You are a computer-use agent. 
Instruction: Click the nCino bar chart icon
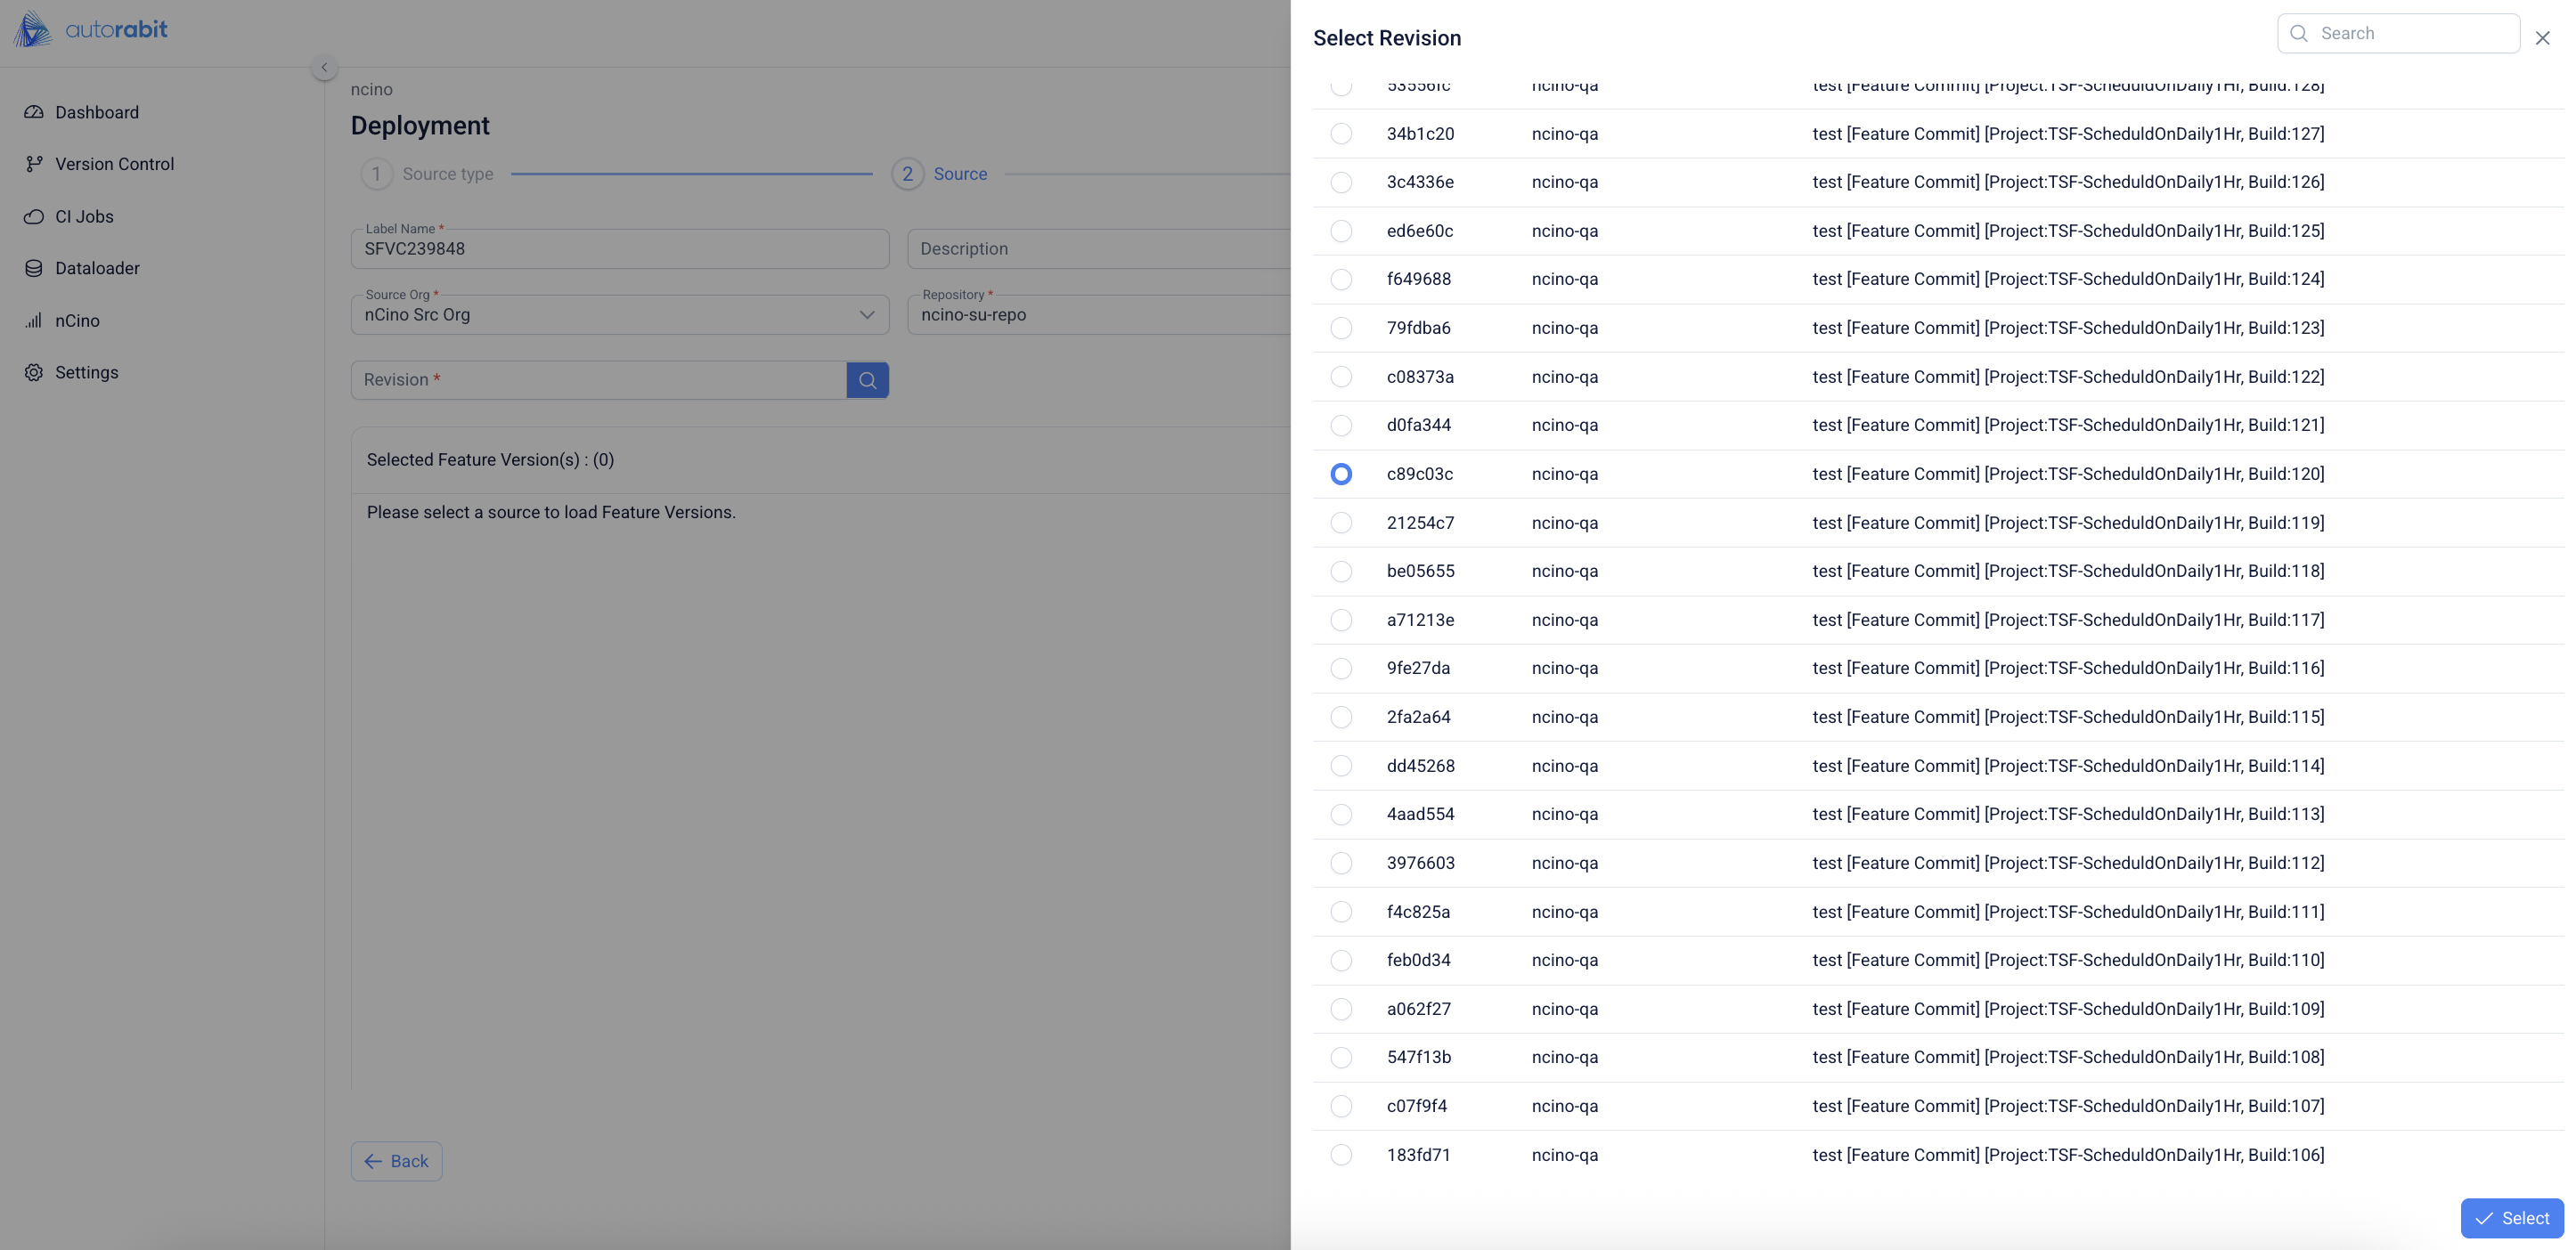tap(34, 321)
